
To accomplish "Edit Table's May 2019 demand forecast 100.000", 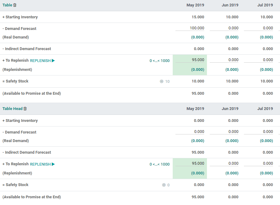I will 190,28.
